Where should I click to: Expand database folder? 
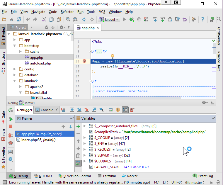pos(15,75)
